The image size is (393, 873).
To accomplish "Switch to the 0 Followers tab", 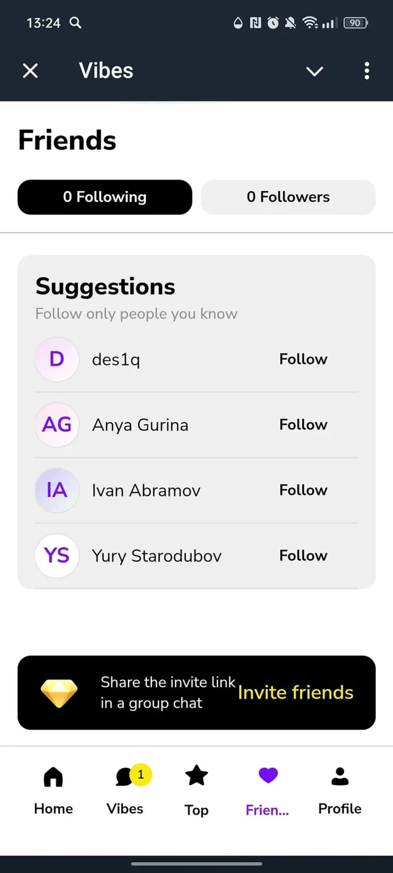I will pos(288,197).
